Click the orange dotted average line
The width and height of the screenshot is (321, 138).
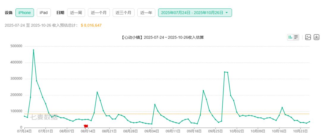167,114
